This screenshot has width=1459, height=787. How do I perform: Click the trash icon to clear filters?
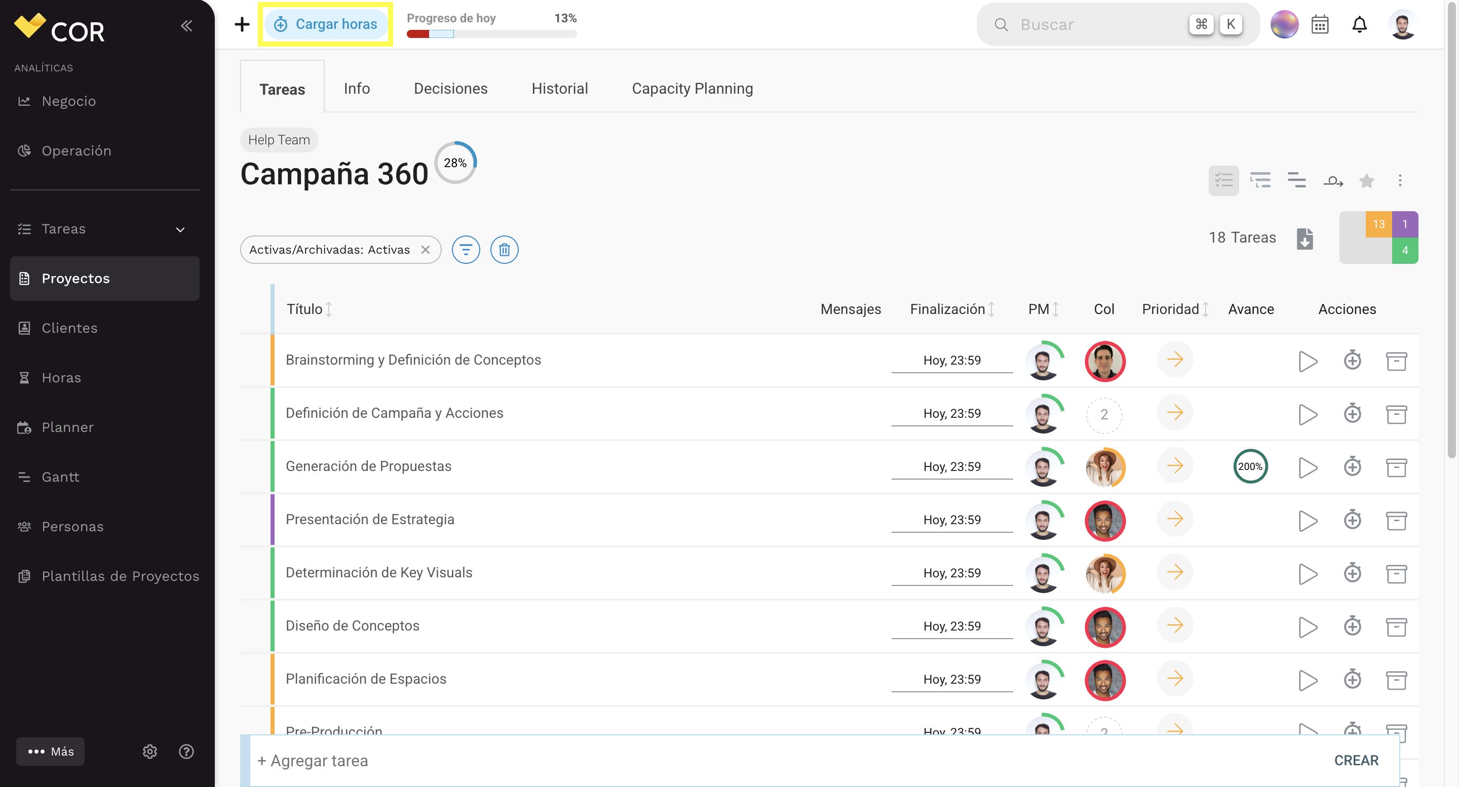[504, 250]
